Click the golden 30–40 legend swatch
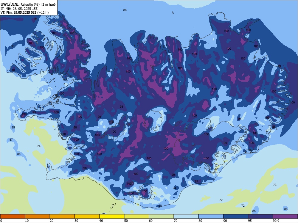The width and height of the screenshot is (298, 223). click(87, 216)
